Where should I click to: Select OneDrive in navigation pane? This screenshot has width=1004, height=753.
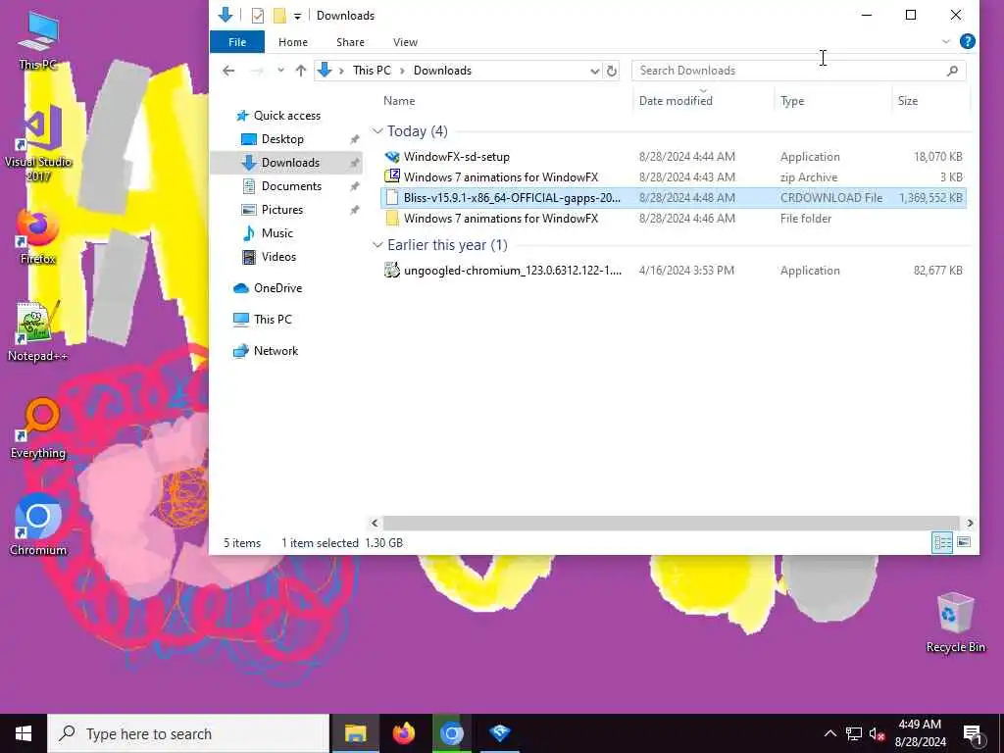[277, 288]
